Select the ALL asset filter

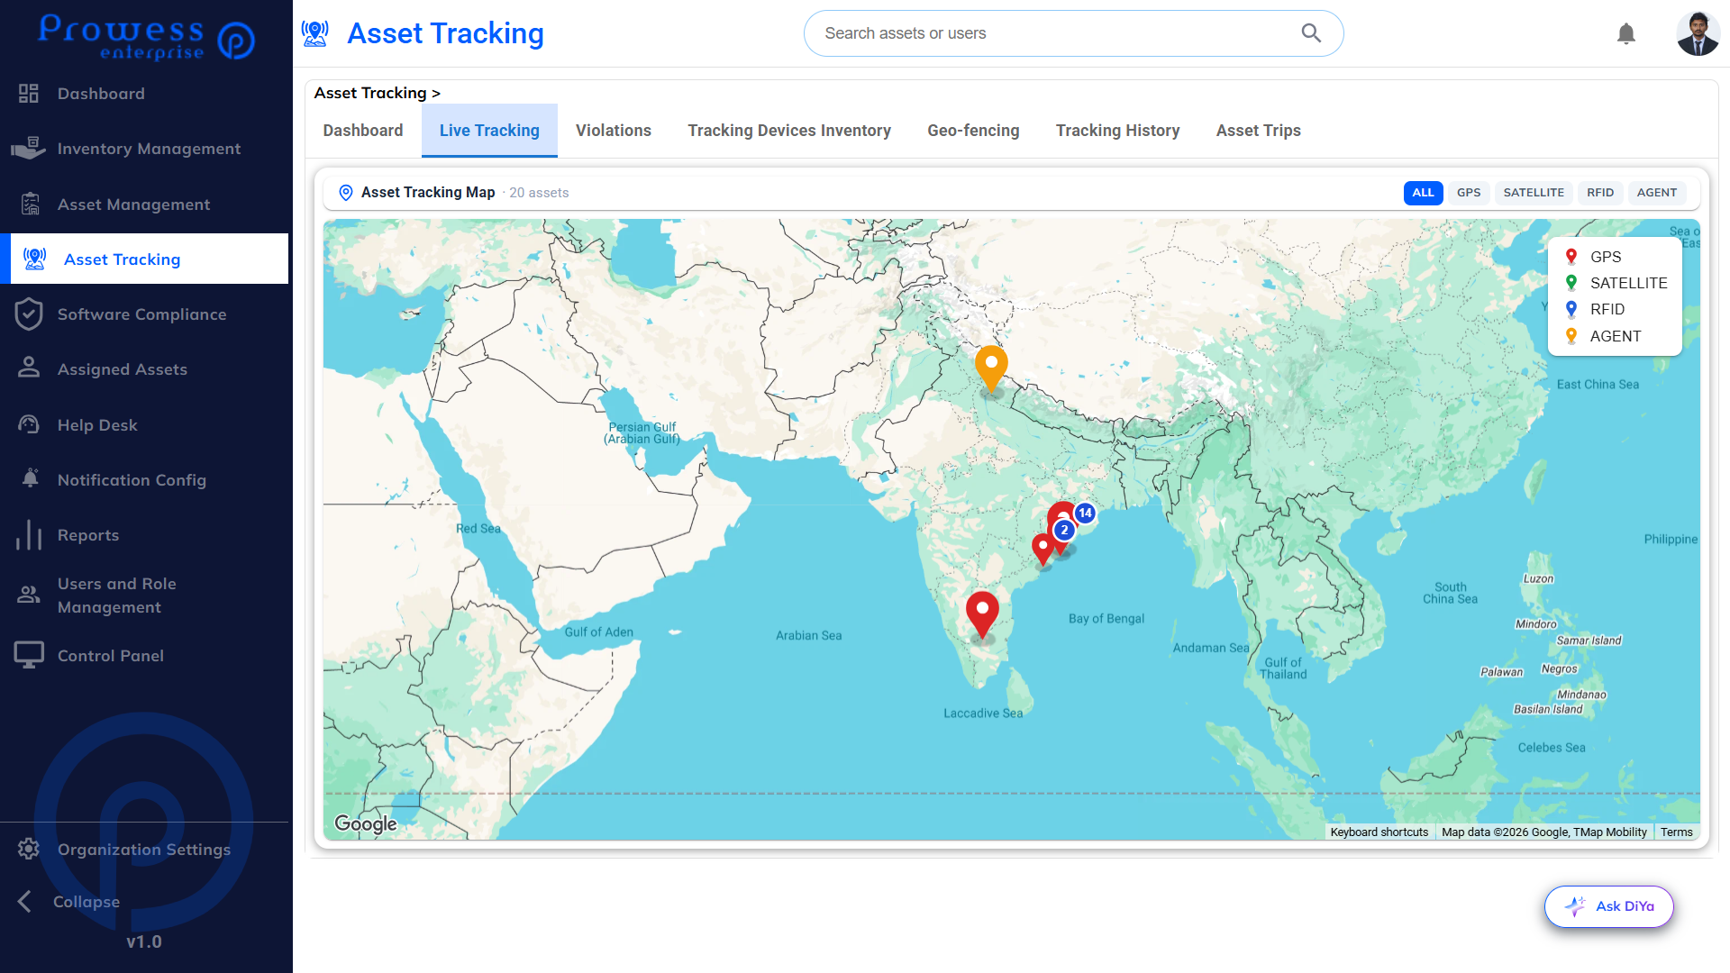(1423, 193)
